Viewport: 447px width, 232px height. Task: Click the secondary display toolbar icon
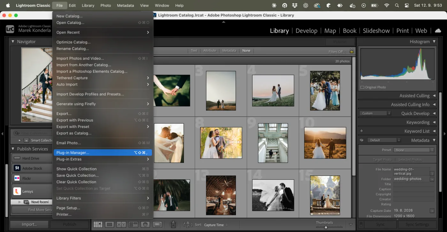(x=157, y=225)
